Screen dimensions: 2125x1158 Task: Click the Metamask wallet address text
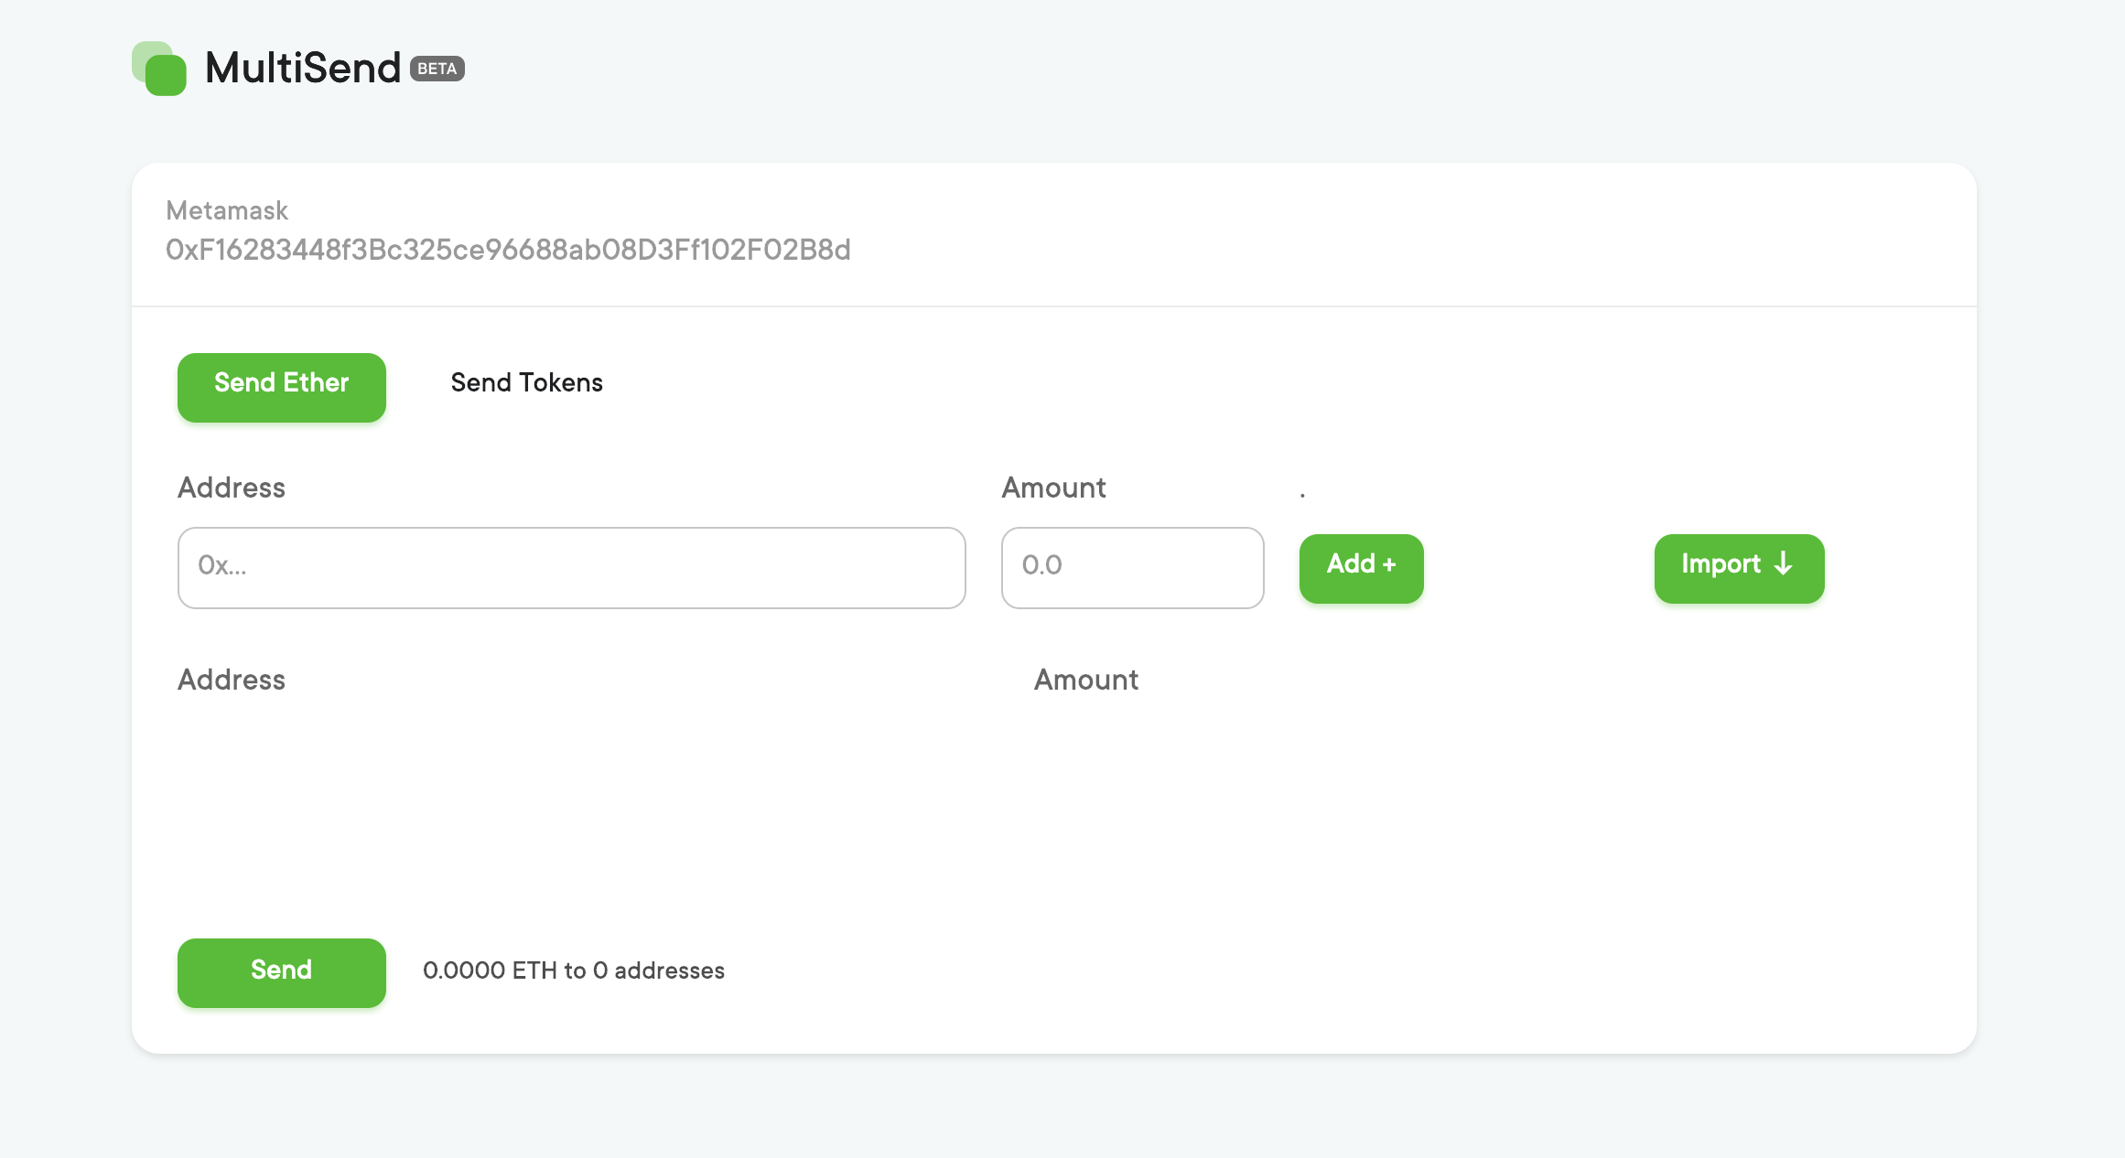pyautogui.click(x=508, y=250)
